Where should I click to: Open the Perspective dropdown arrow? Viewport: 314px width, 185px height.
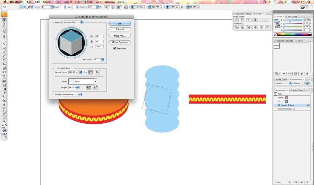point(102,60)
